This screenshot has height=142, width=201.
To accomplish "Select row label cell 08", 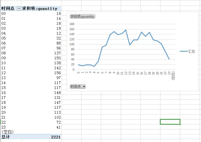I will [11, 53].
